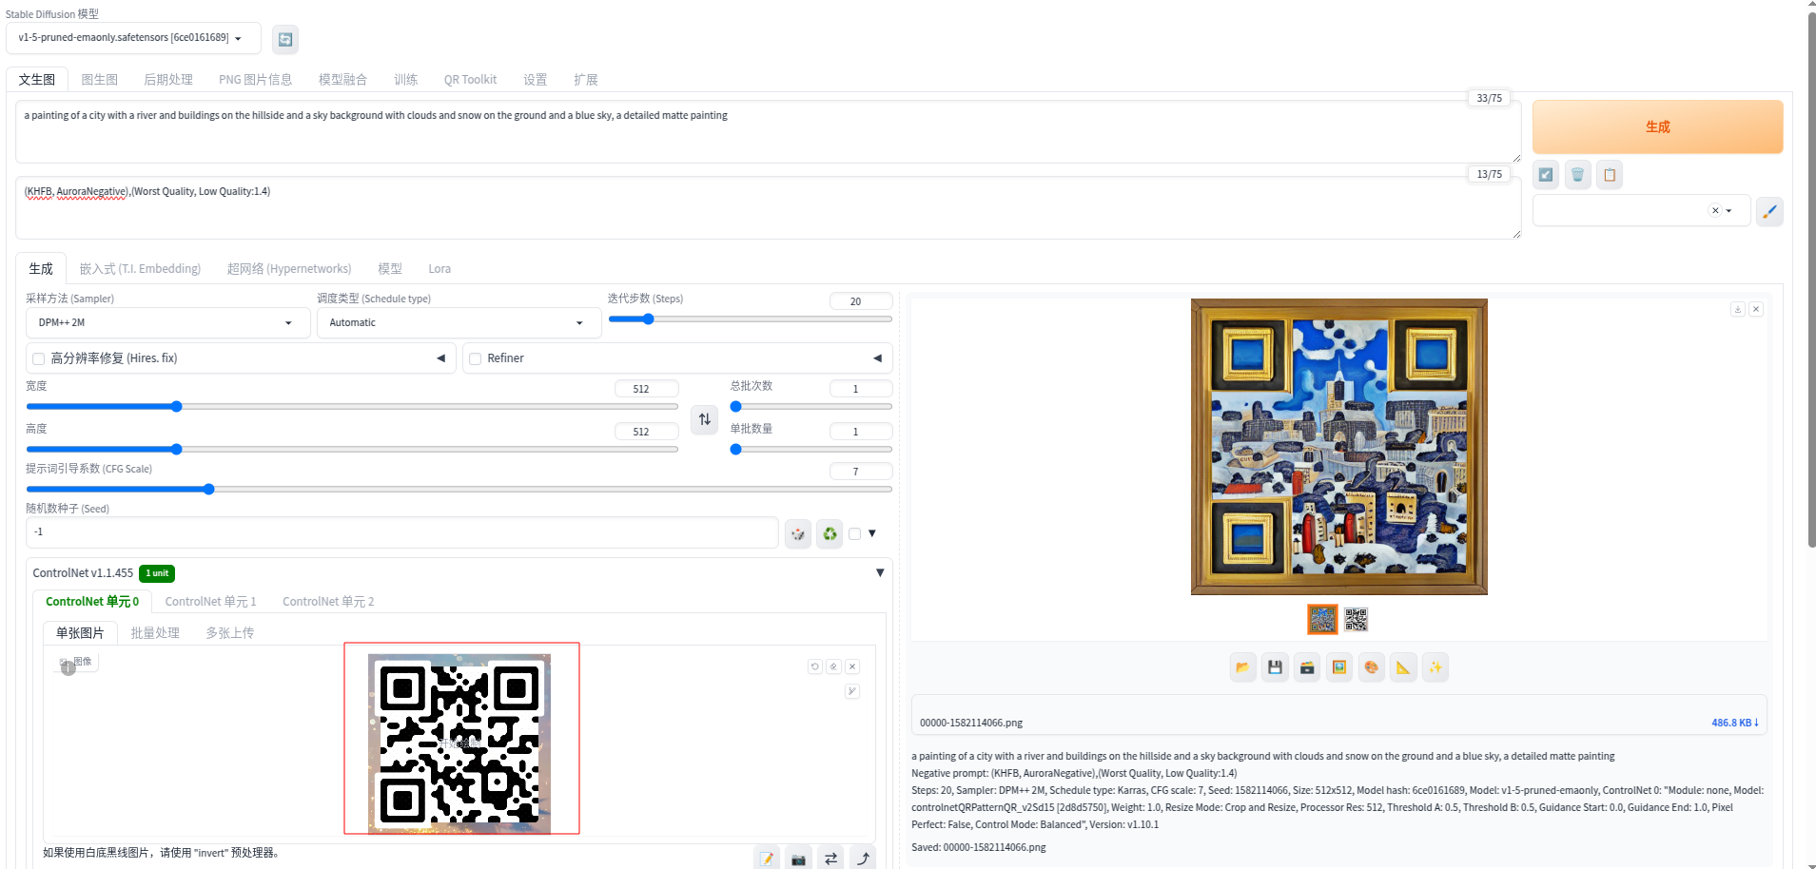This screenshot has height=869, width=1816.
Task: Send image to extras ruler icon
Action: [x=1403, y=667]
